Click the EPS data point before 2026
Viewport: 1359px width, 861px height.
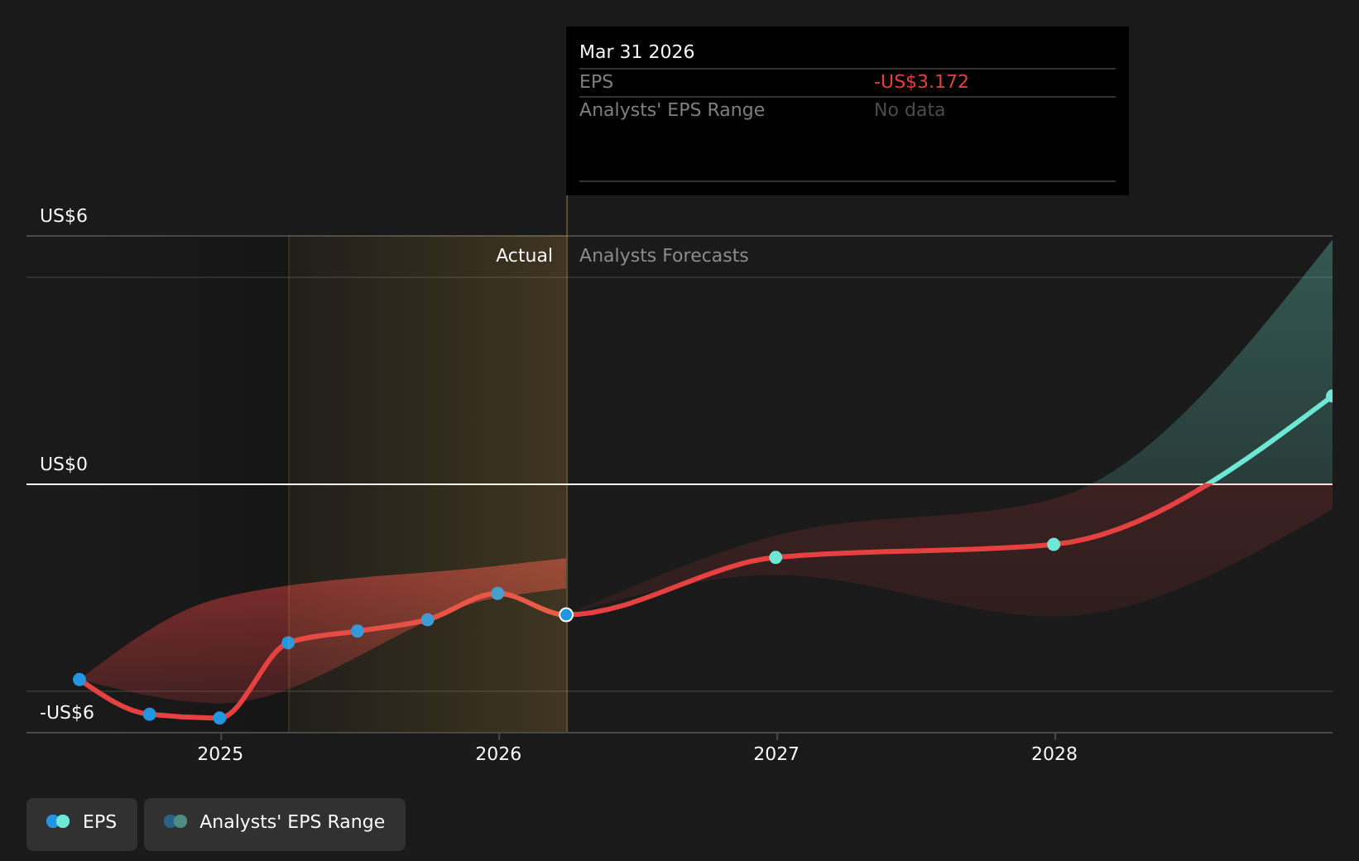tap(427, 619)
